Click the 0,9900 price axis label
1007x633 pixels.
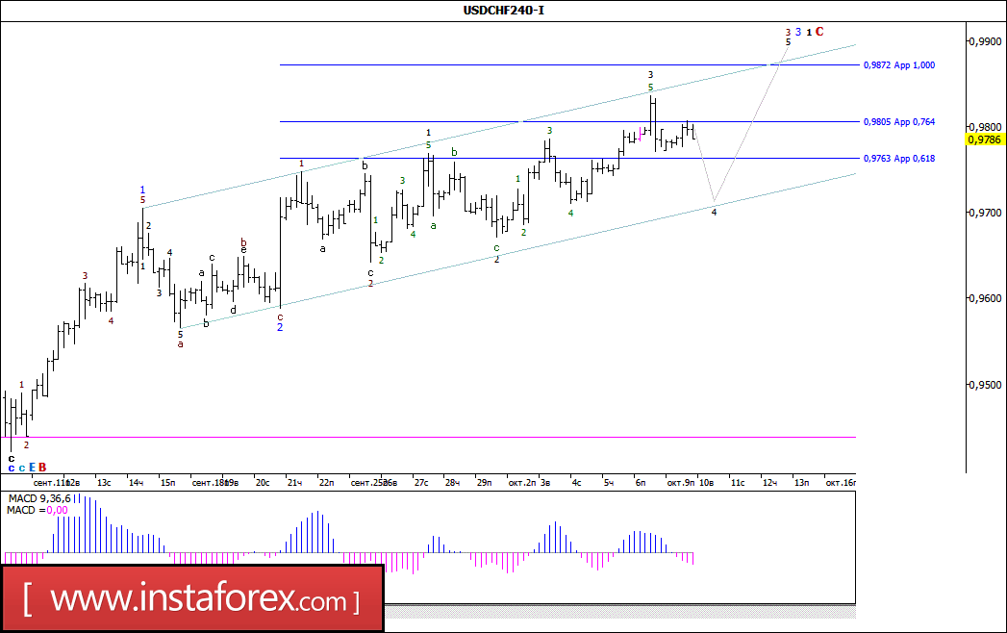click(x=985, y=41)
